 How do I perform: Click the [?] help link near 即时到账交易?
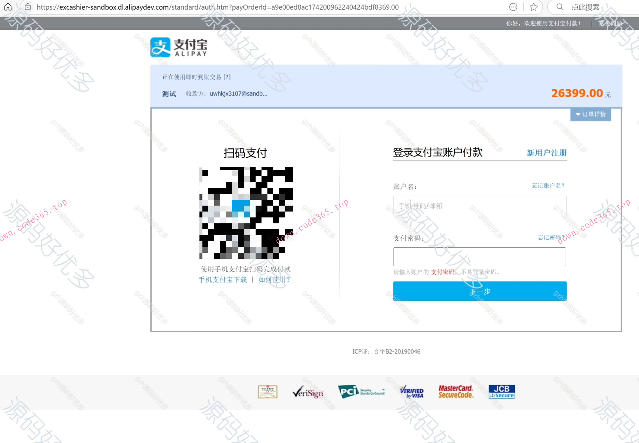(x=228, y=77)
